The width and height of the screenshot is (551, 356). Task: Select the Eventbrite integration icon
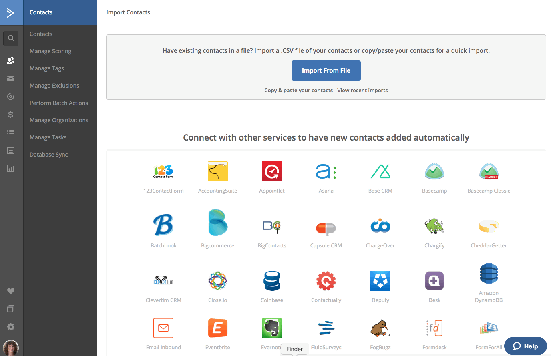pos(218,328)
